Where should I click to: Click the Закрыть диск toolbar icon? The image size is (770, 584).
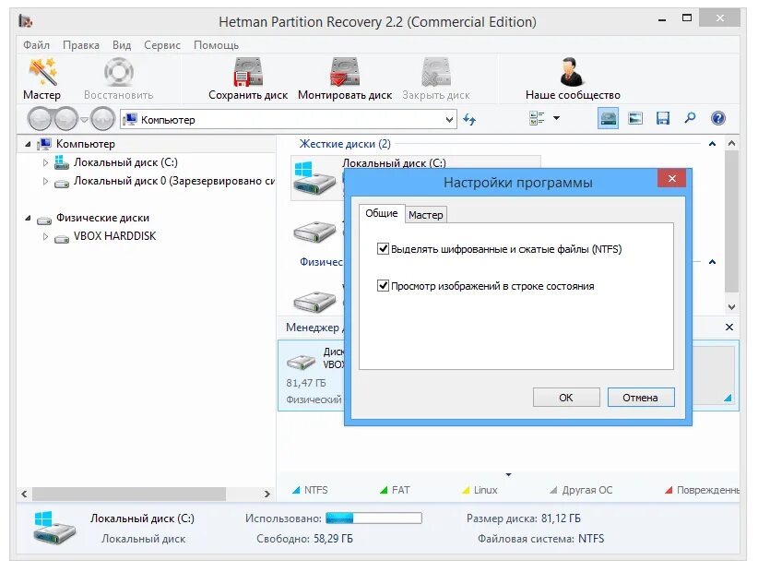[436, 72]
